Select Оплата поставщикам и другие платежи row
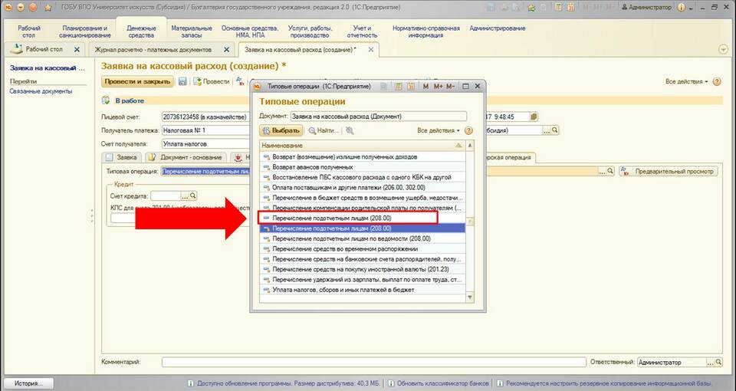The height and width of the screenshot is (391, 736). click(x=363, y=187)
